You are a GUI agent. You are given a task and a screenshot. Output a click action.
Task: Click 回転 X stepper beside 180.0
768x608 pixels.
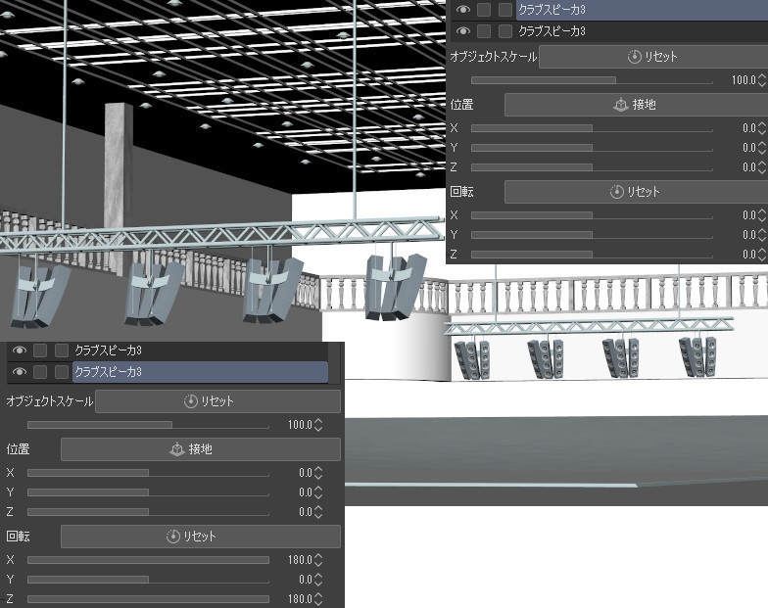click(318, 560)
